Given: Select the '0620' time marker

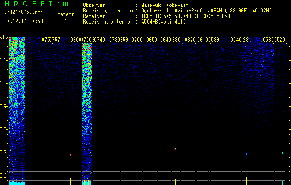Looking at the screenshot, I should [x=190, y=40].
